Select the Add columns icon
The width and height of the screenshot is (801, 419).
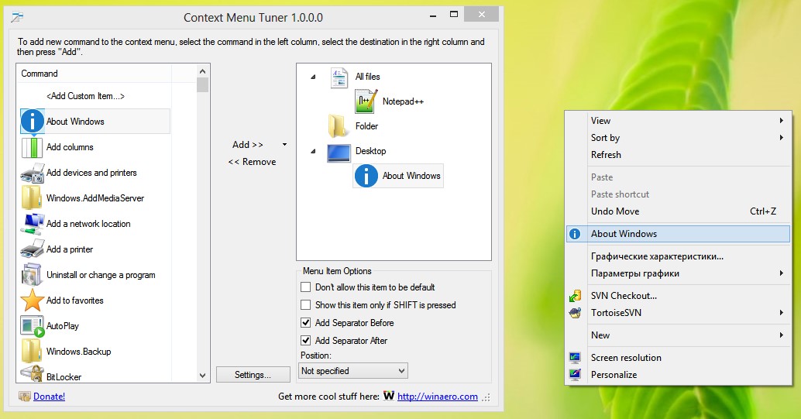click(x=32, y=147)
